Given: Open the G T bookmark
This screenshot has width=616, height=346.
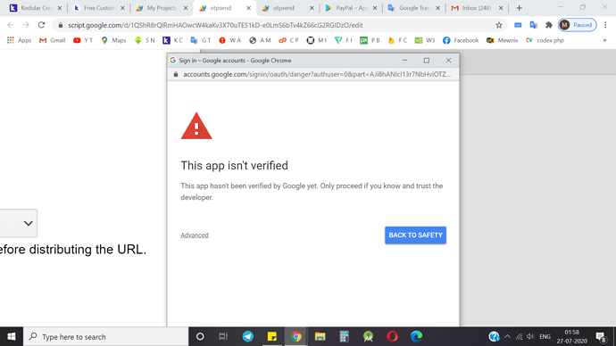Looking at the screenshot, I should click(201, 40).
